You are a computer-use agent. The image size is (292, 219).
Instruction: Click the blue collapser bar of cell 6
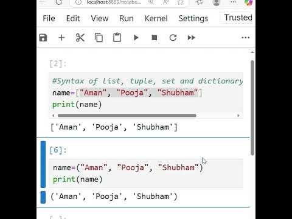(43, 164)
